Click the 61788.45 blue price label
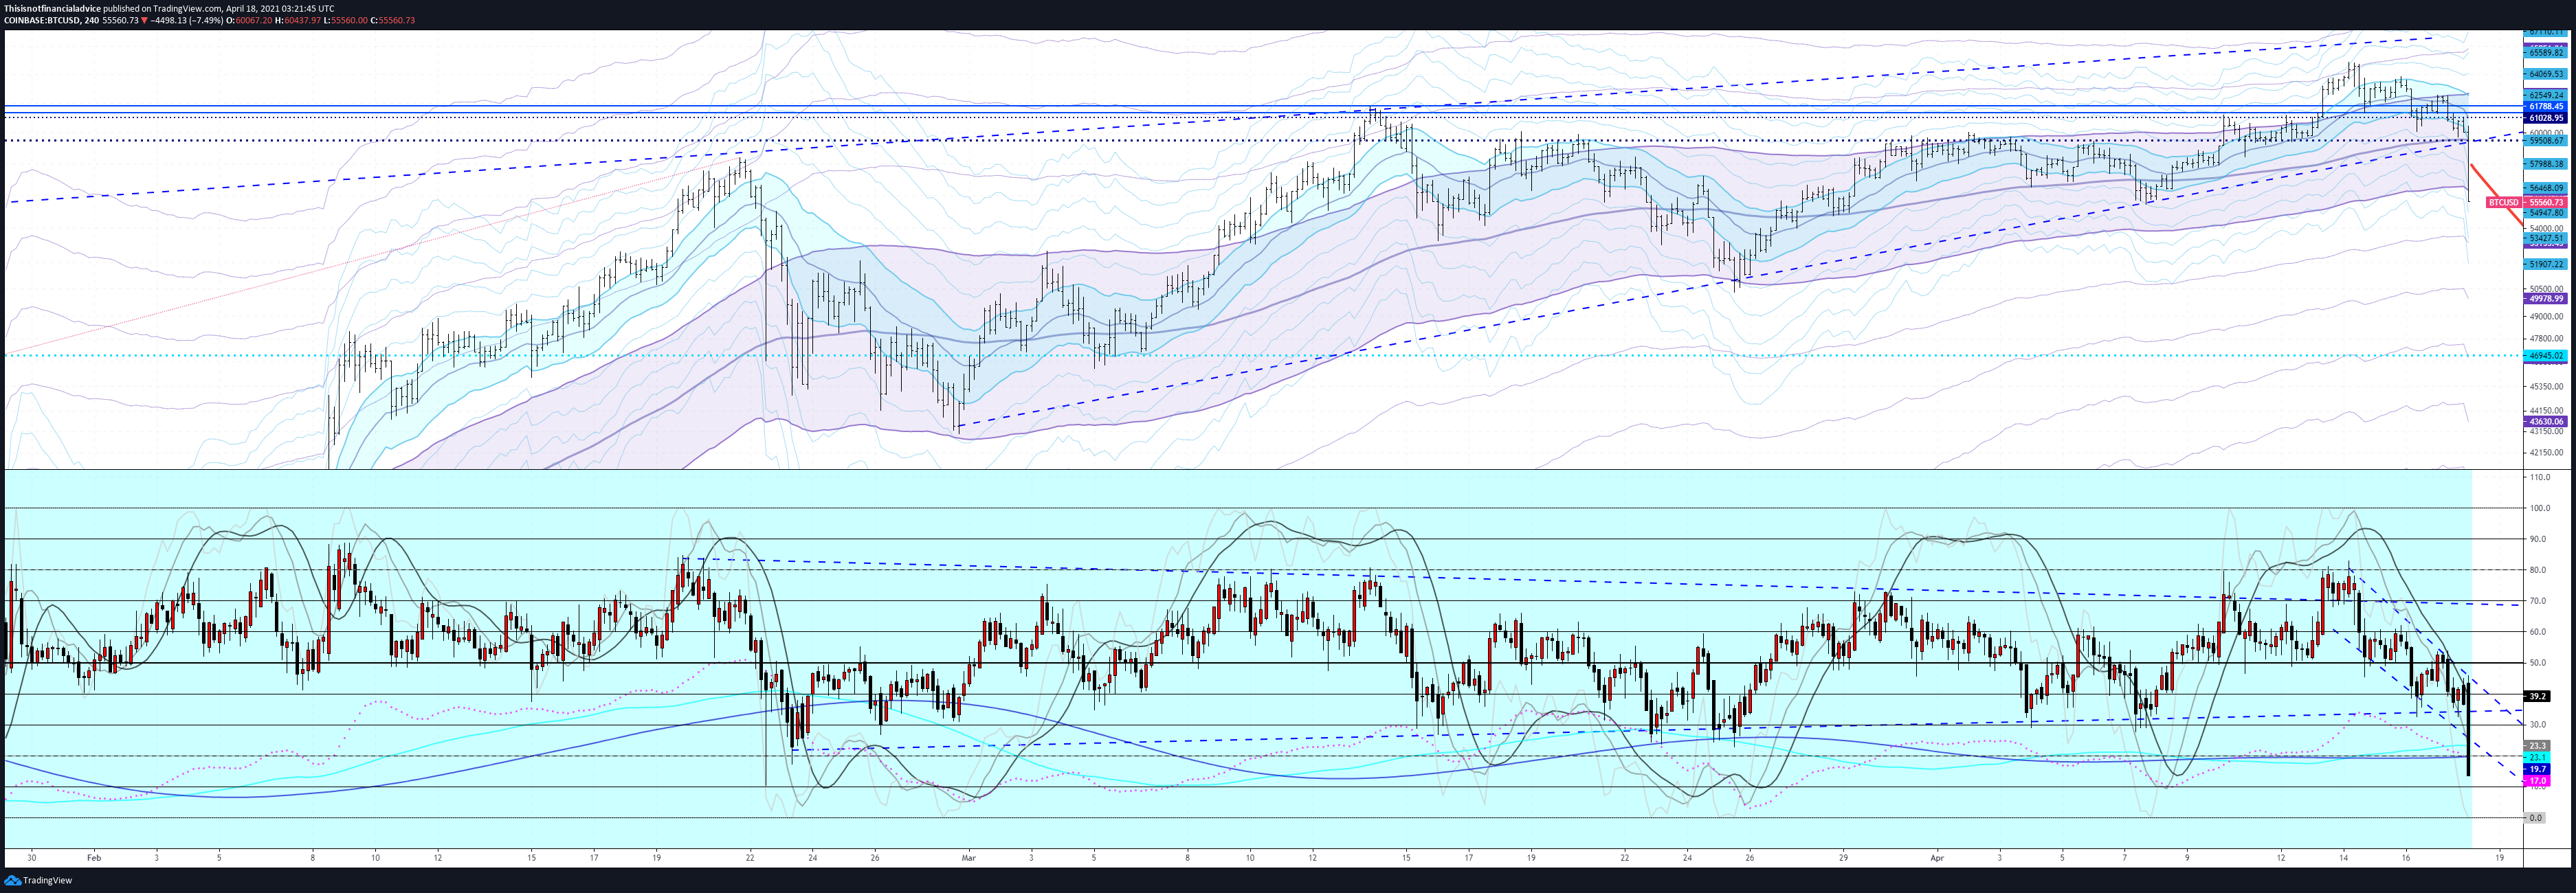Image resolution: width=2576 pixels, height=893 pixels. pos(2546,106)
